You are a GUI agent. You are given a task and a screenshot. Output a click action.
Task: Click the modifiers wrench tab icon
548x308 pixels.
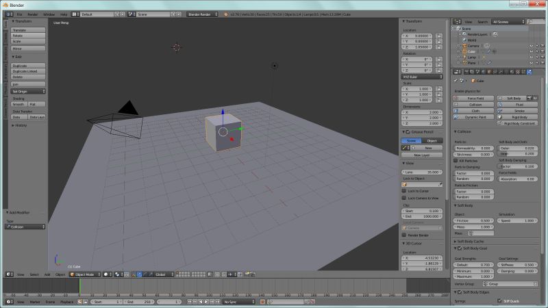pyautogui.click(x=501, y=72)
